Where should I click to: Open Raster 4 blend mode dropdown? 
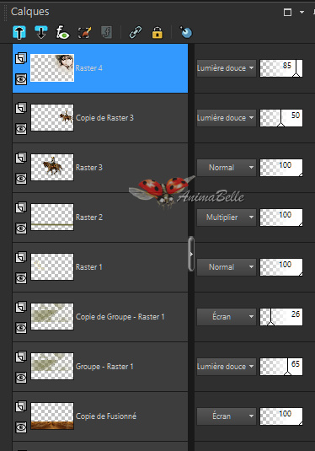[227, 68]
